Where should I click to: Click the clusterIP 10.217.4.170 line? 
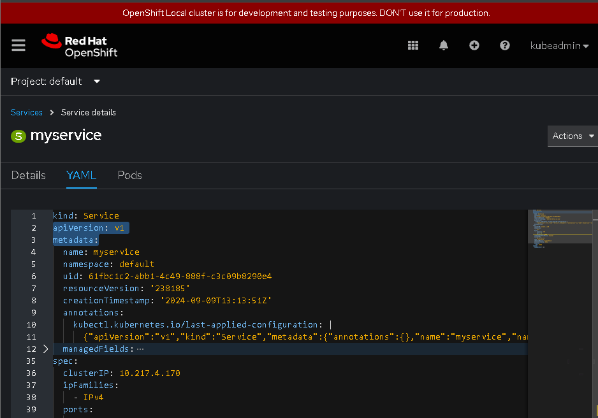click(122, 373)
